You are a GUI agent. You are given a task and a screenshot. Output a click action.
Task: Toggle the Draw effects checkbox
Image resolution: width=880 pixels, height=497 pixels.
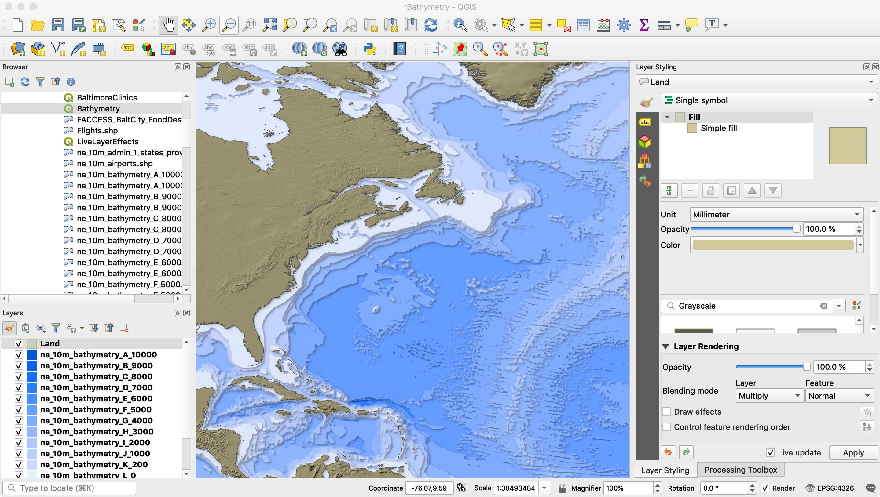point(667,411)
